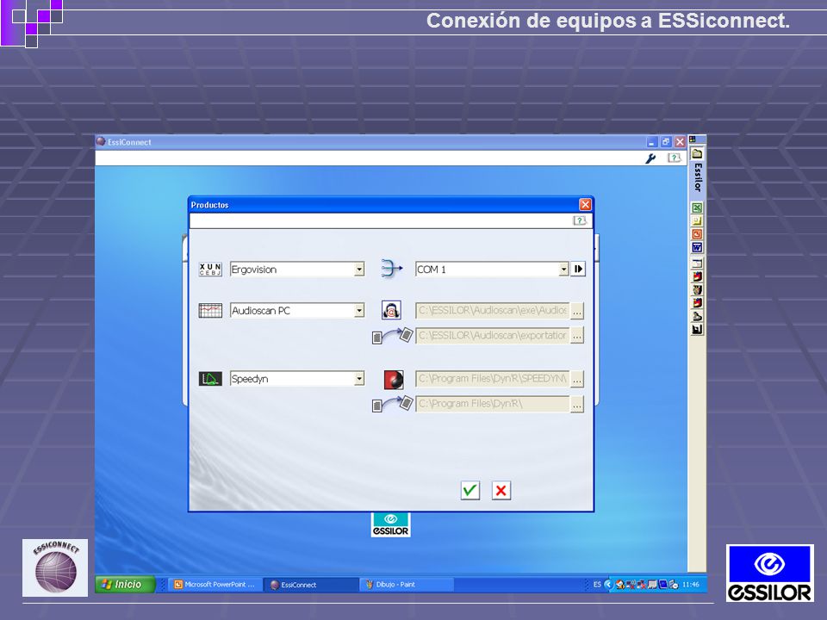Confirm with the green checkmark button
Viewport: 827px width, 620px height.
click(470, 490)
